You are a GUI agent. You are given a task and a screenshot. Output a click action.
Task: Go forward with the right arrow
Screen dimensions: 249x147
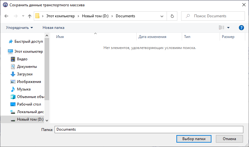click(x=15, y=16)
